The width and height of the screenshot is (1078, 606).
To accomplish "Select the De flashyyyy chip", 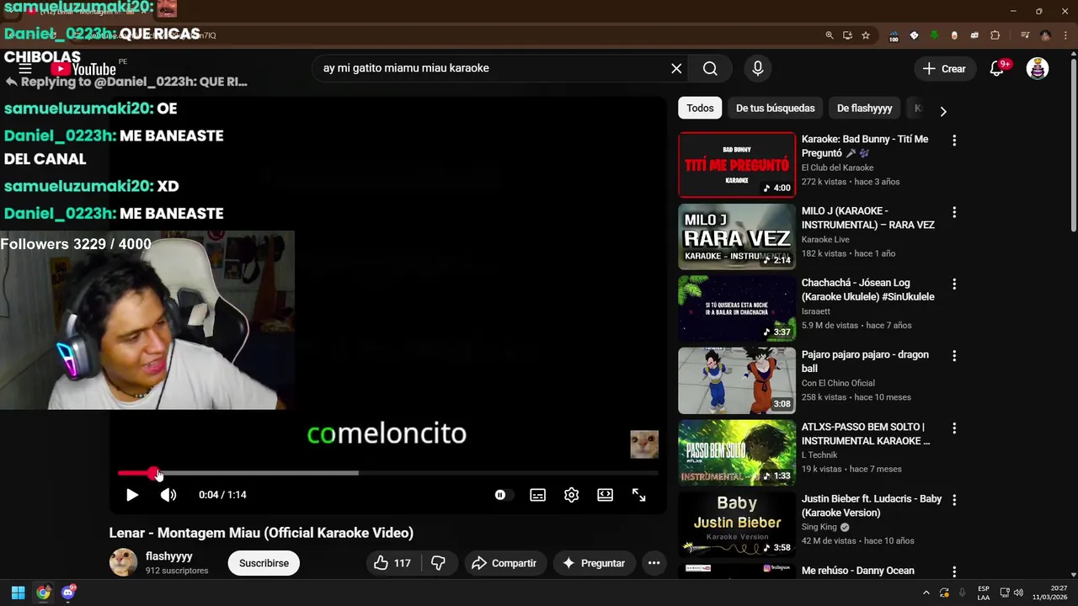I will [x=864, y=108].
